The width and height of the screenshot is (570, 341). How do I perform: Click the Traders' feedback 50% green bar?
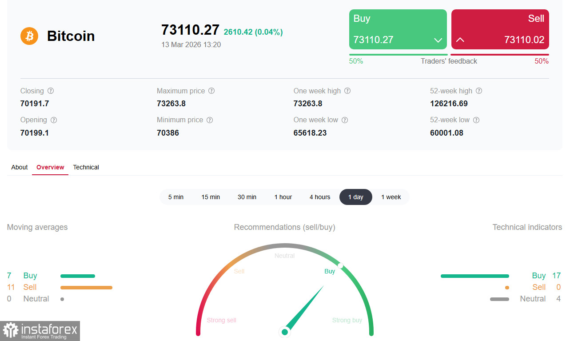[398, 54]
